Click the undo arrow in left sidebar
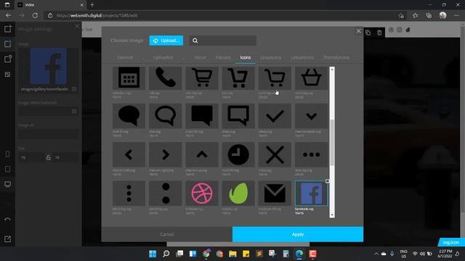This screenshot has height=261, width=465. click(x=8, y=220)
